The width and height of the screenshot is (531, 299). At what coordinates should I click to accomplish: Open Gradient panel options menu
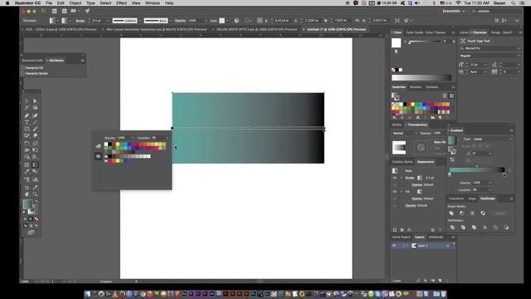[511, 130]
